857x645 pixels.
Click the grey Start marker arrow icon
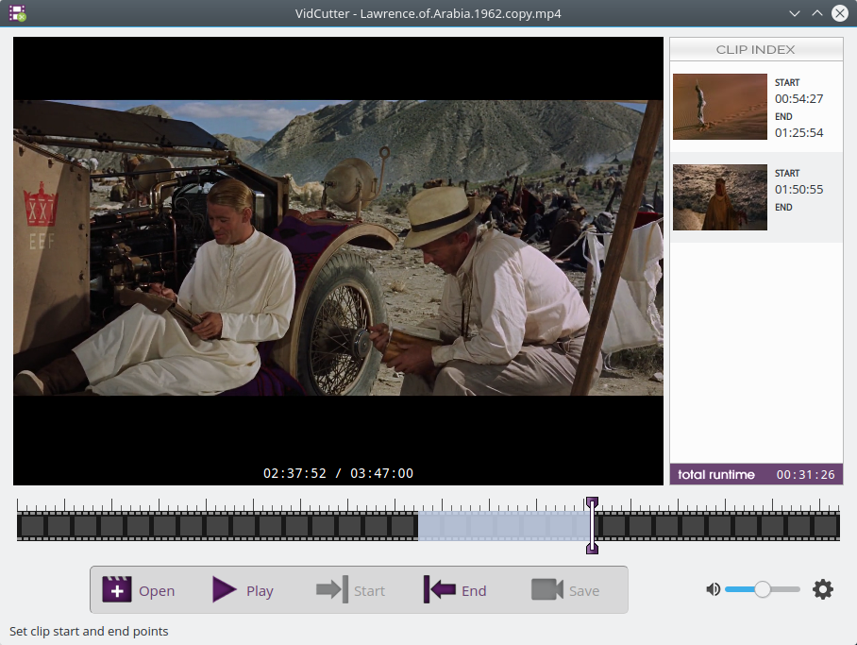pyautogui.click(x=332, y=589)
